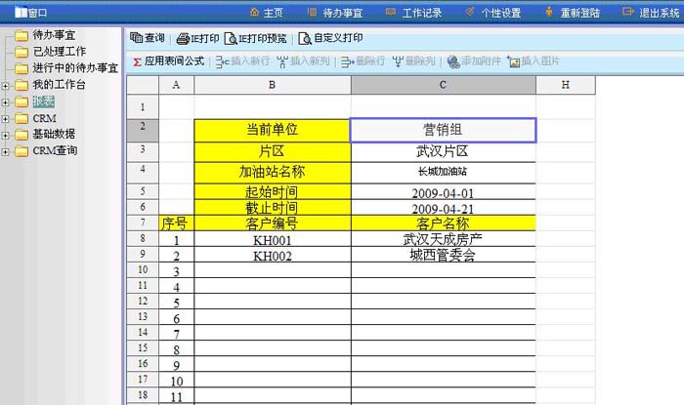Click 插入新行 insert row icon

coord(222,61)
